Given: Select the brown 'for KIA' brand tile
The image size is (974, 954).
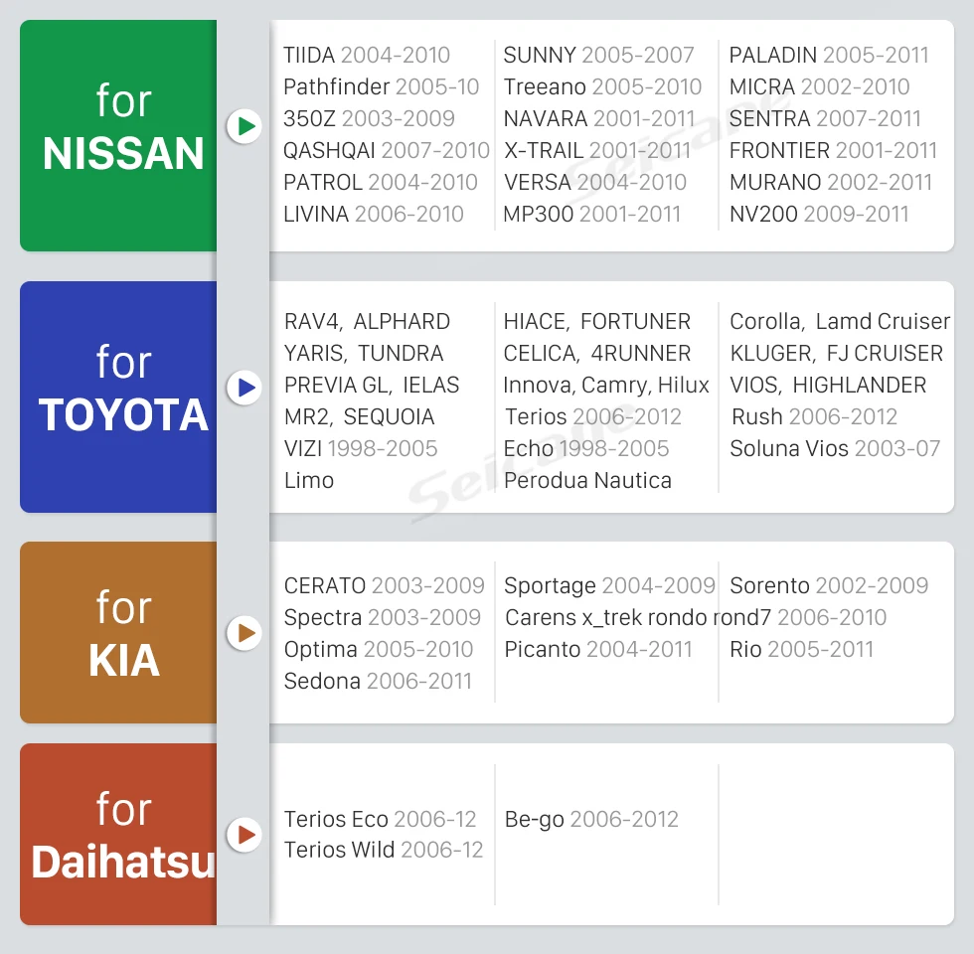Looking at the screenshot, I should coord(118,632).
